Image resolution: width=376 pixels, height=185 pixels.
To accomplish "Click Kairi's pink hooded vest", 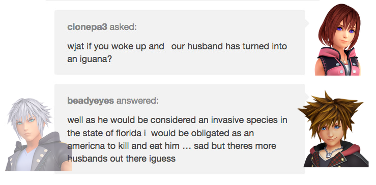I will [338, 63].
